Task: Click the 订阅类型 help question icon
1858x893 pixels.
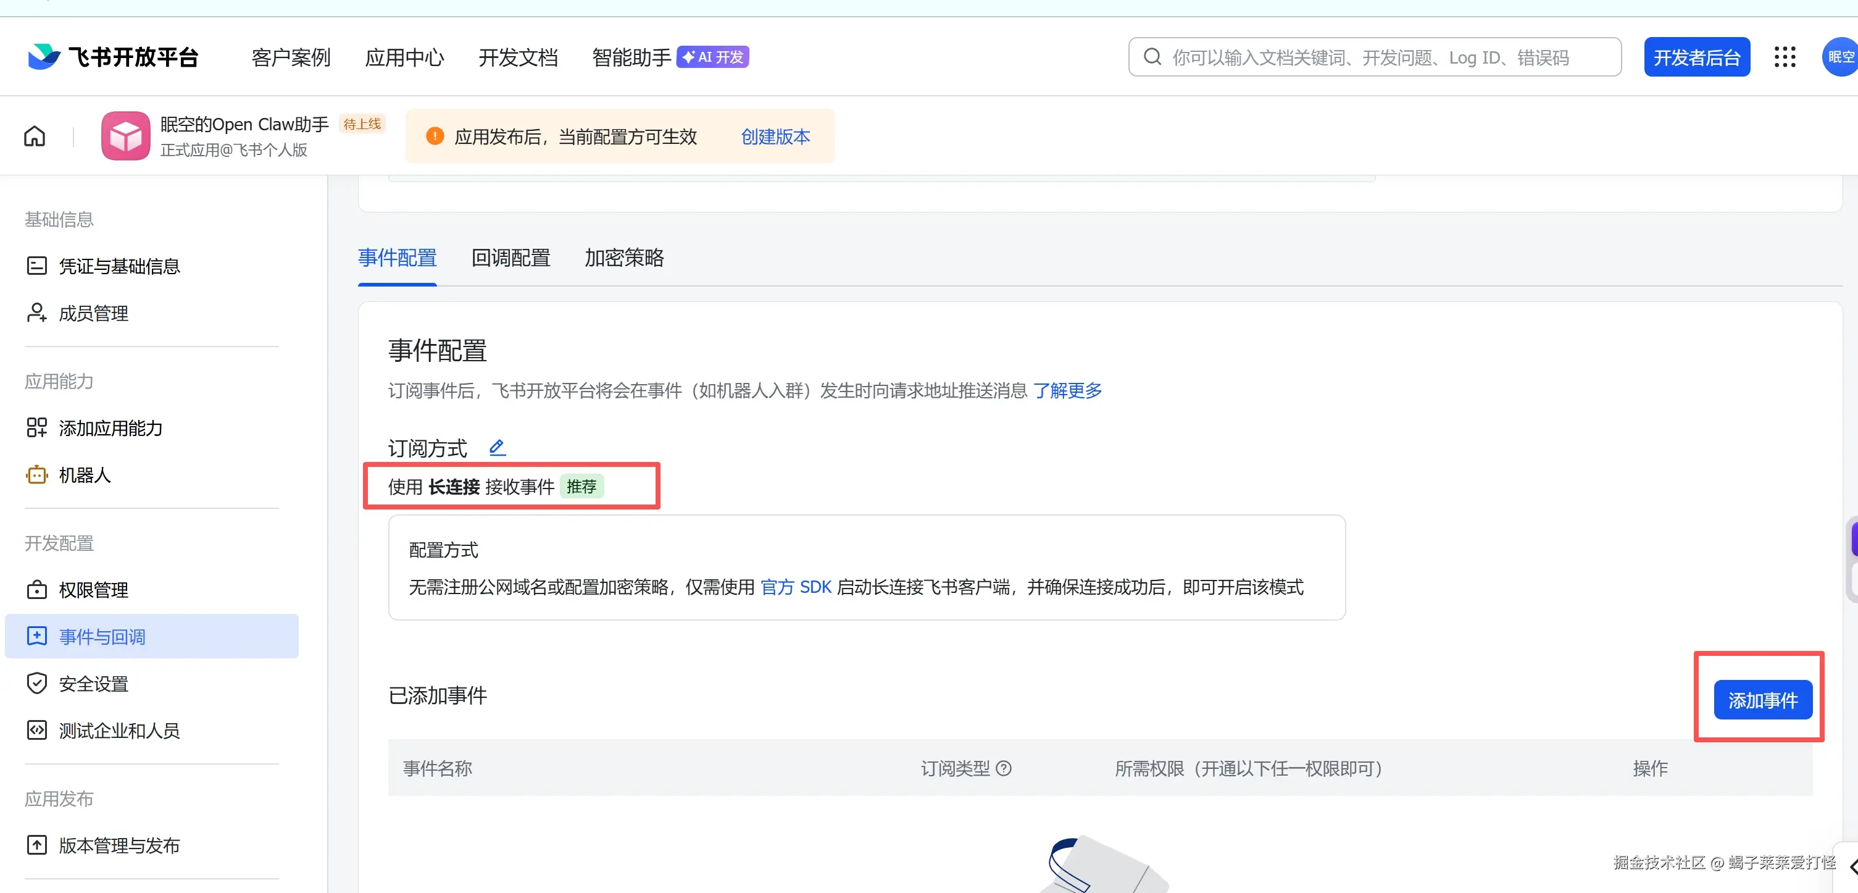Action: (1003, 768)
